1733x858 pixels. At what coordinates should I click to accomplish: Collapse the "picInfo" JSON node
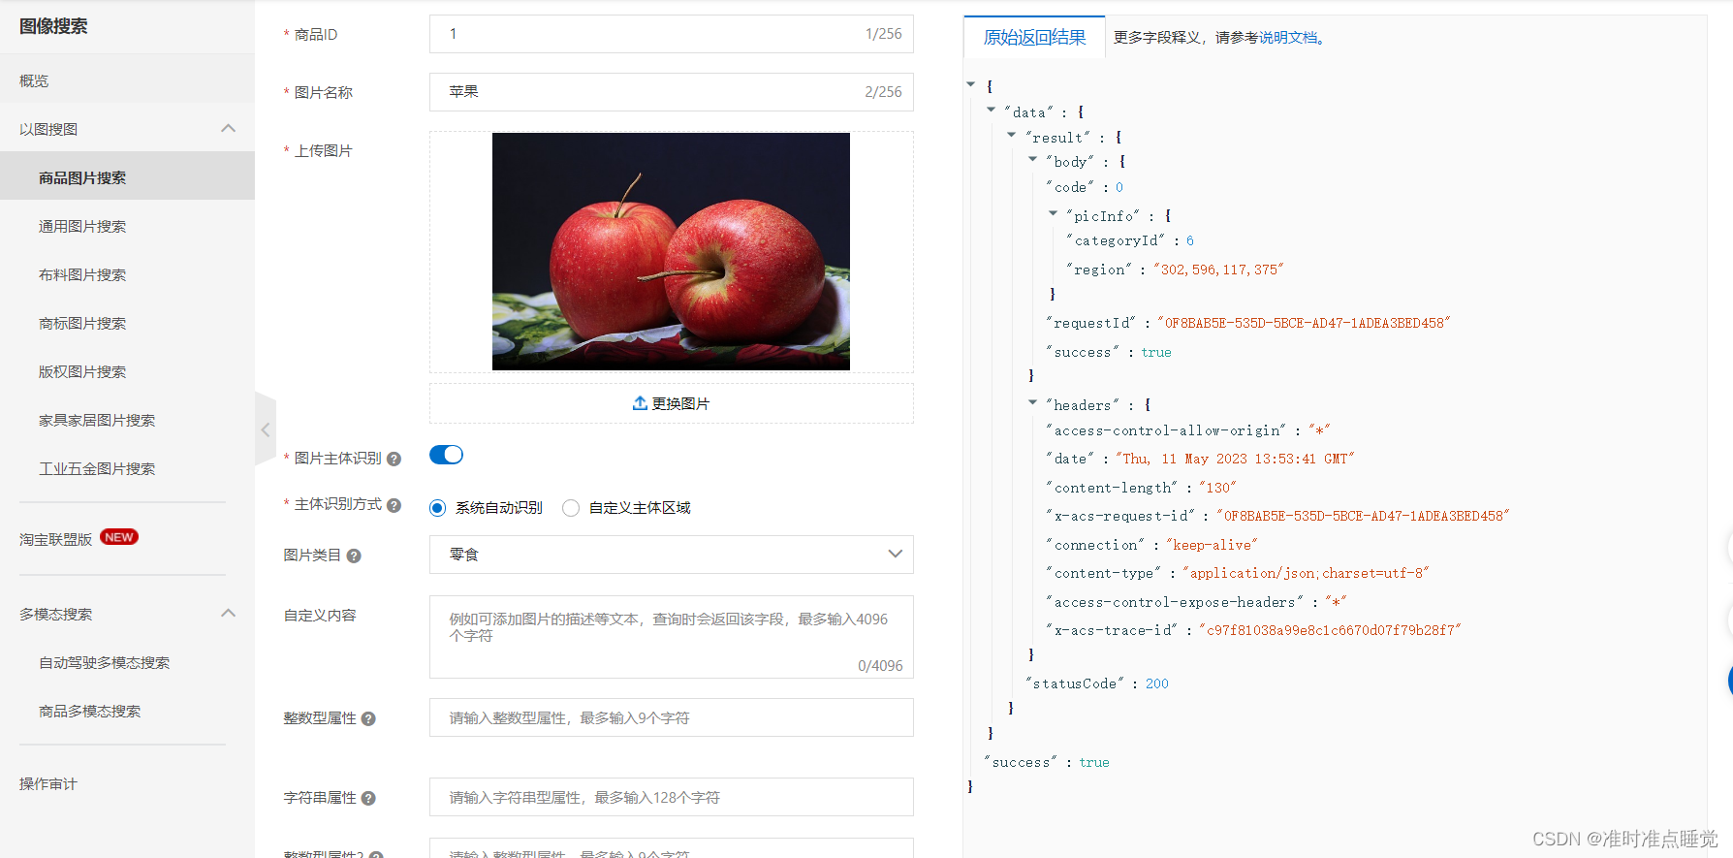(x=1054, y=213)
